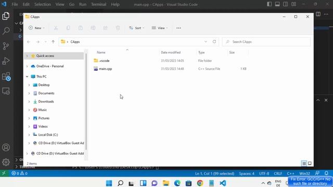Open VS Code editor more actions

326,14
